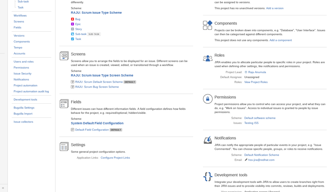Open Notifications in the sidebar

tap(21, 79)
